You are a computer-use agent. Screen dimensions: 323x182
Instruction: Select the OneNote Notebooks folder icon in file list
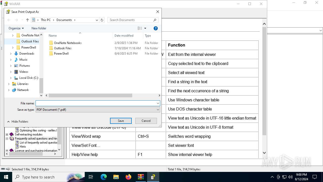tap(51, 43)
